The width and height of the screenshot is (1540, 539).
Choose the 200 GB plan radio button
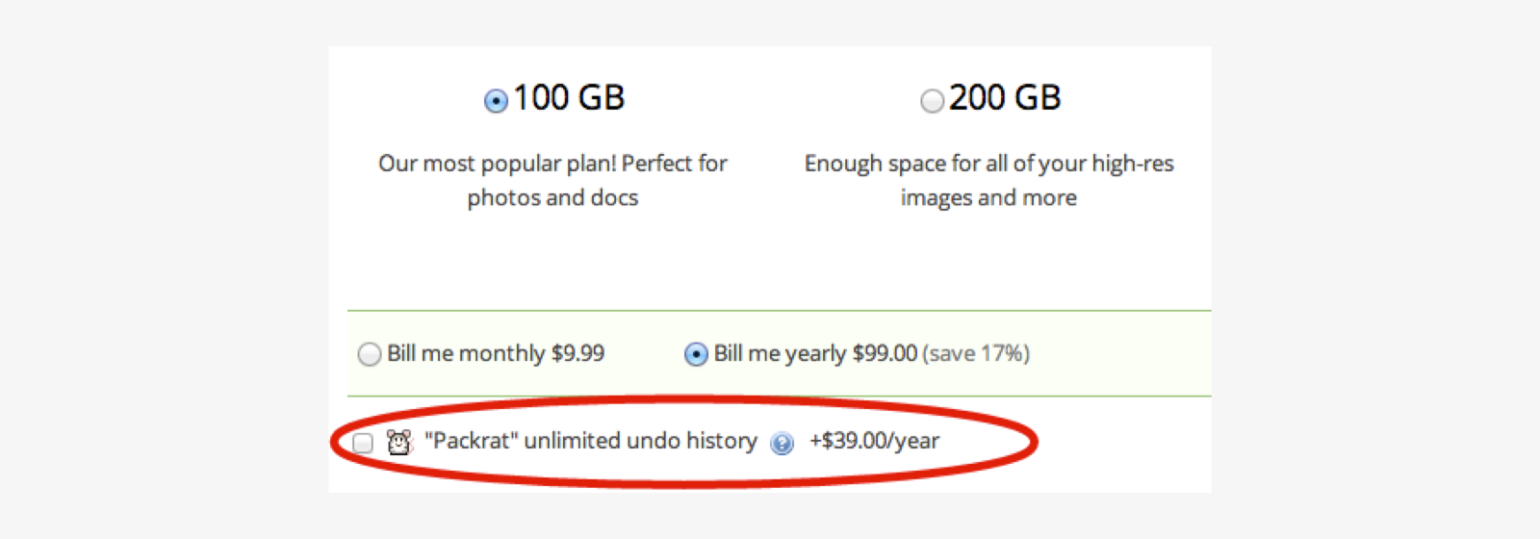(x=932, y=101)
